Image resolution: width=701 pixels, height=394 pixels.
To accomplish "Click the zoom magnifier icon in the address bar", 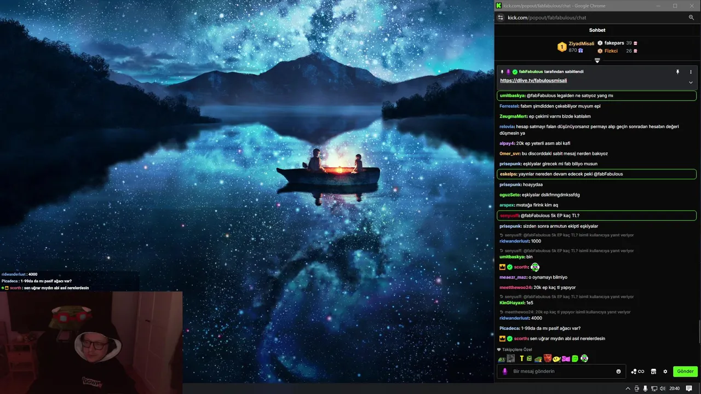I will pos(691,18).
